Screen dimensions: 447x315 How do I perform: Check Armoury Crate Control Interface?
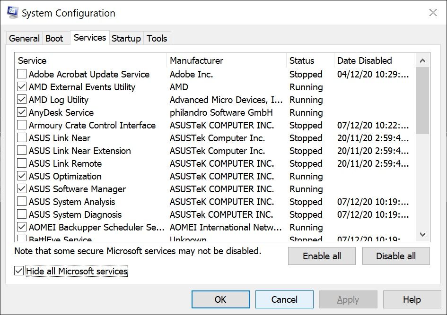pos(22,125)
